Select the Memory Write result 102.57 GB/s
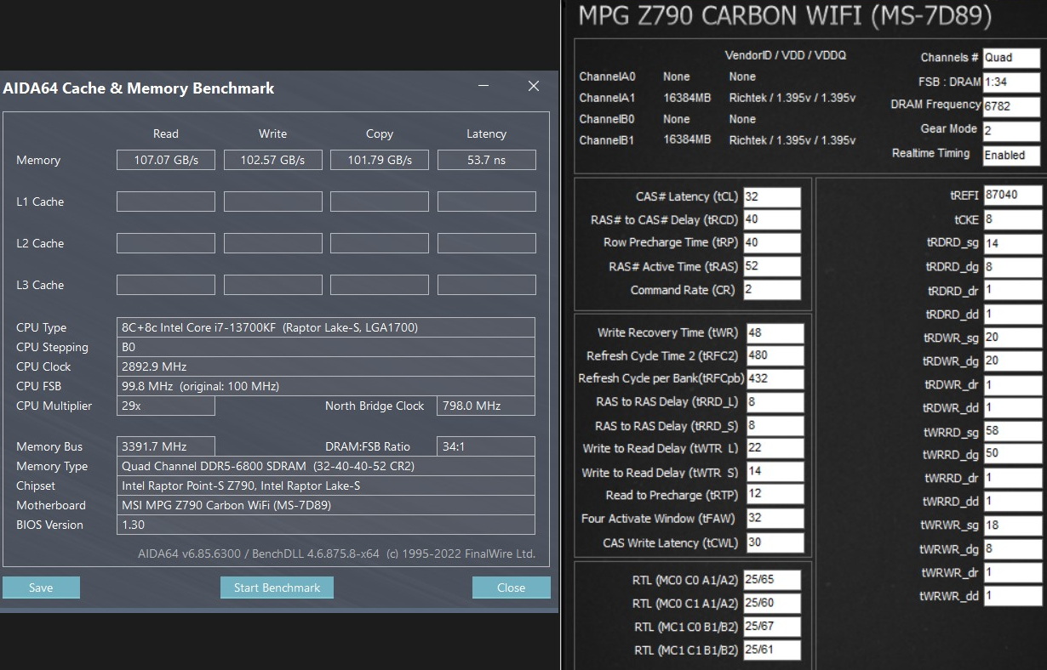1047x670 pixels. coord(272,160)
